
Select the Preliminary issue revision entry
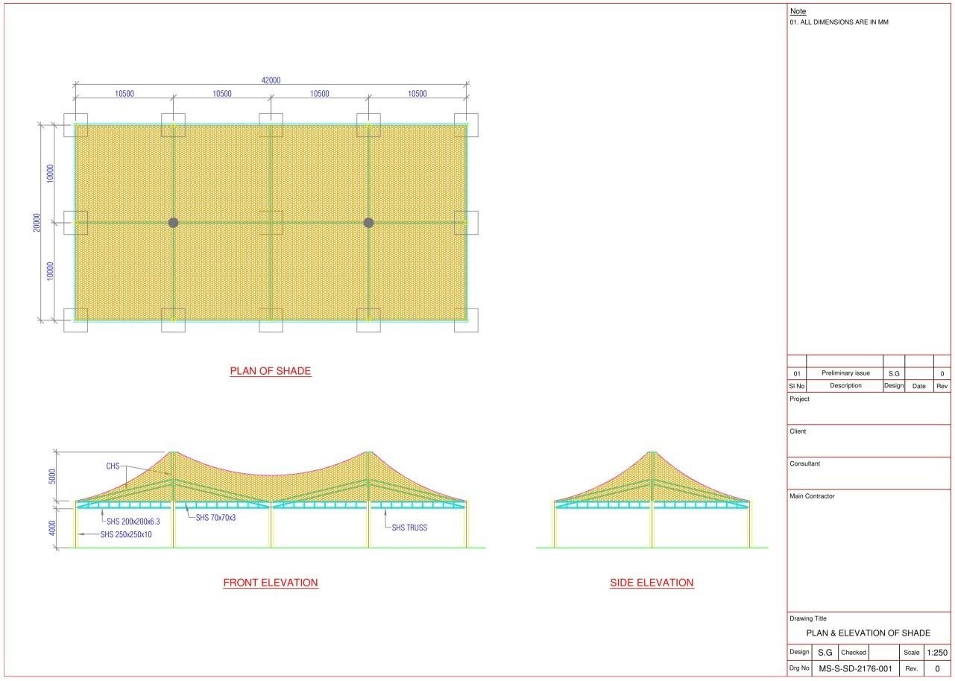click(845, 373)
